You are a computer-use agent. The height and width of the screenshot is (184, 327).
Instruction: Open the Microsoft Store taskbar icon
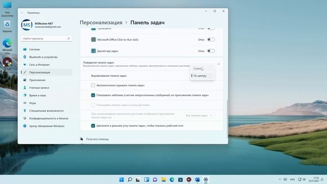pyautogui.click(x=180, y=179)
